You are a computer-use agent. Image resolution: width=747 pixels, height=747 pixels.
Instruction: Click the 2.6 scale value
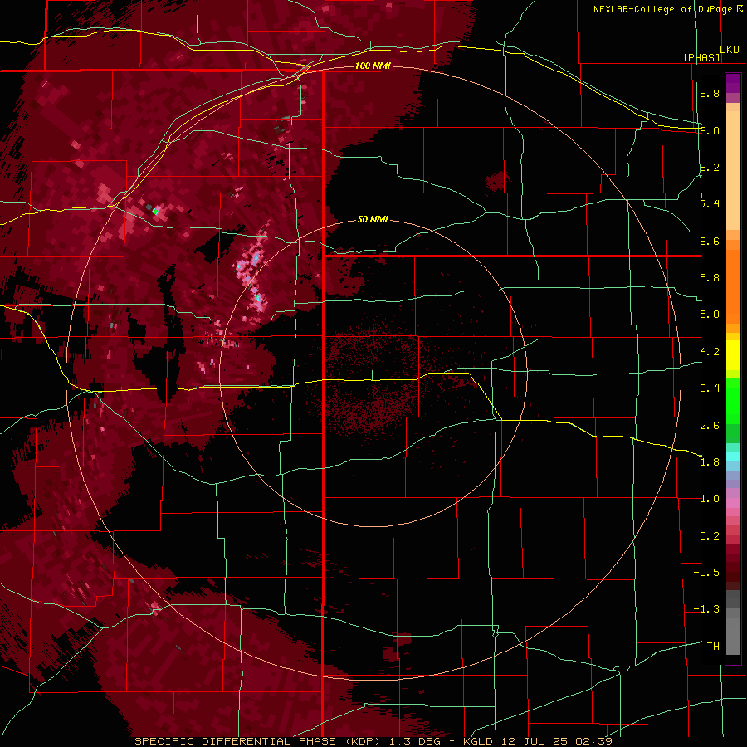pos(710,426)
